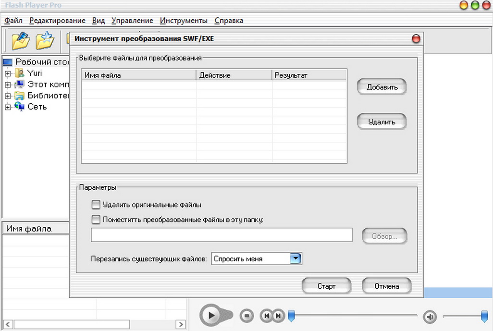Click the yellow minimize window button
Image resolution: width=493 pixels, height=331 pixels.
coord(464,5)
